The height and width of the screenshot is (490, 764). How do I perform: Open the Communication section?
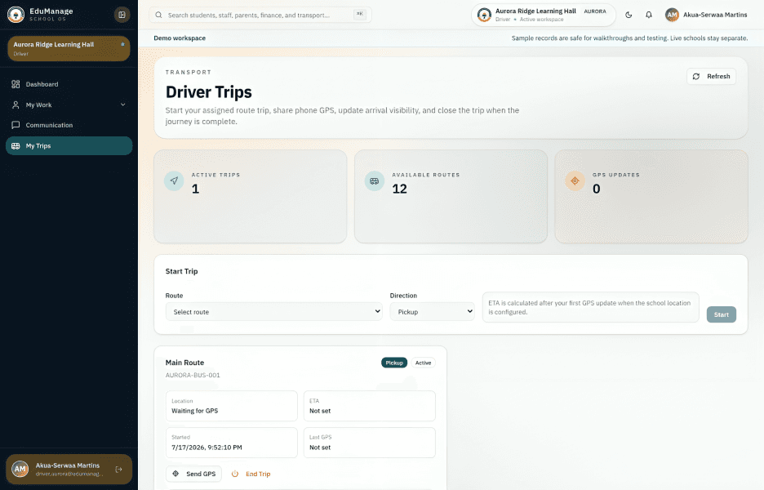[x=69, y=125]
